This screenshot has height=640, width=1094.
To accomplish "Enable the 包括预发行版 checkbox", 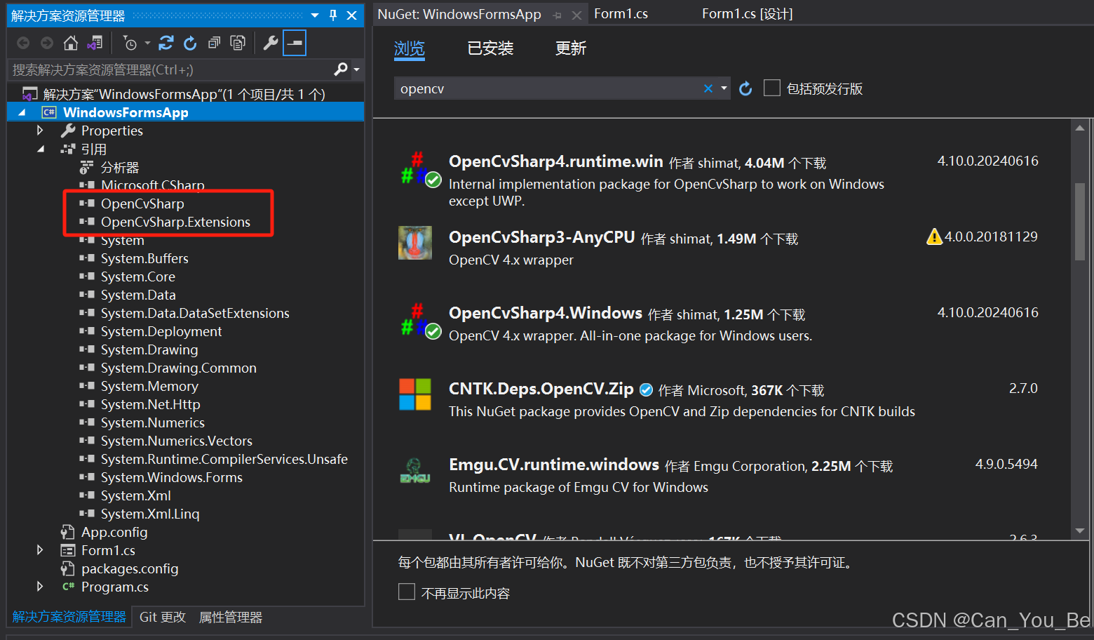I will click(x=771, y=88).
